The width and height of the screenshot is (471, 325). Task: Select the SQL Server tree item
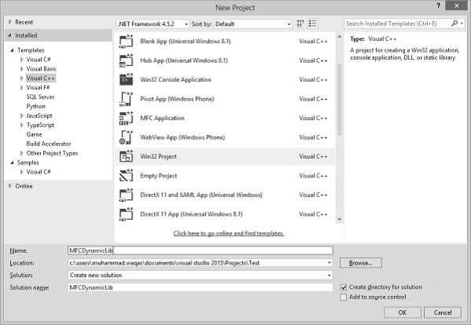click(x=40, y=97)
